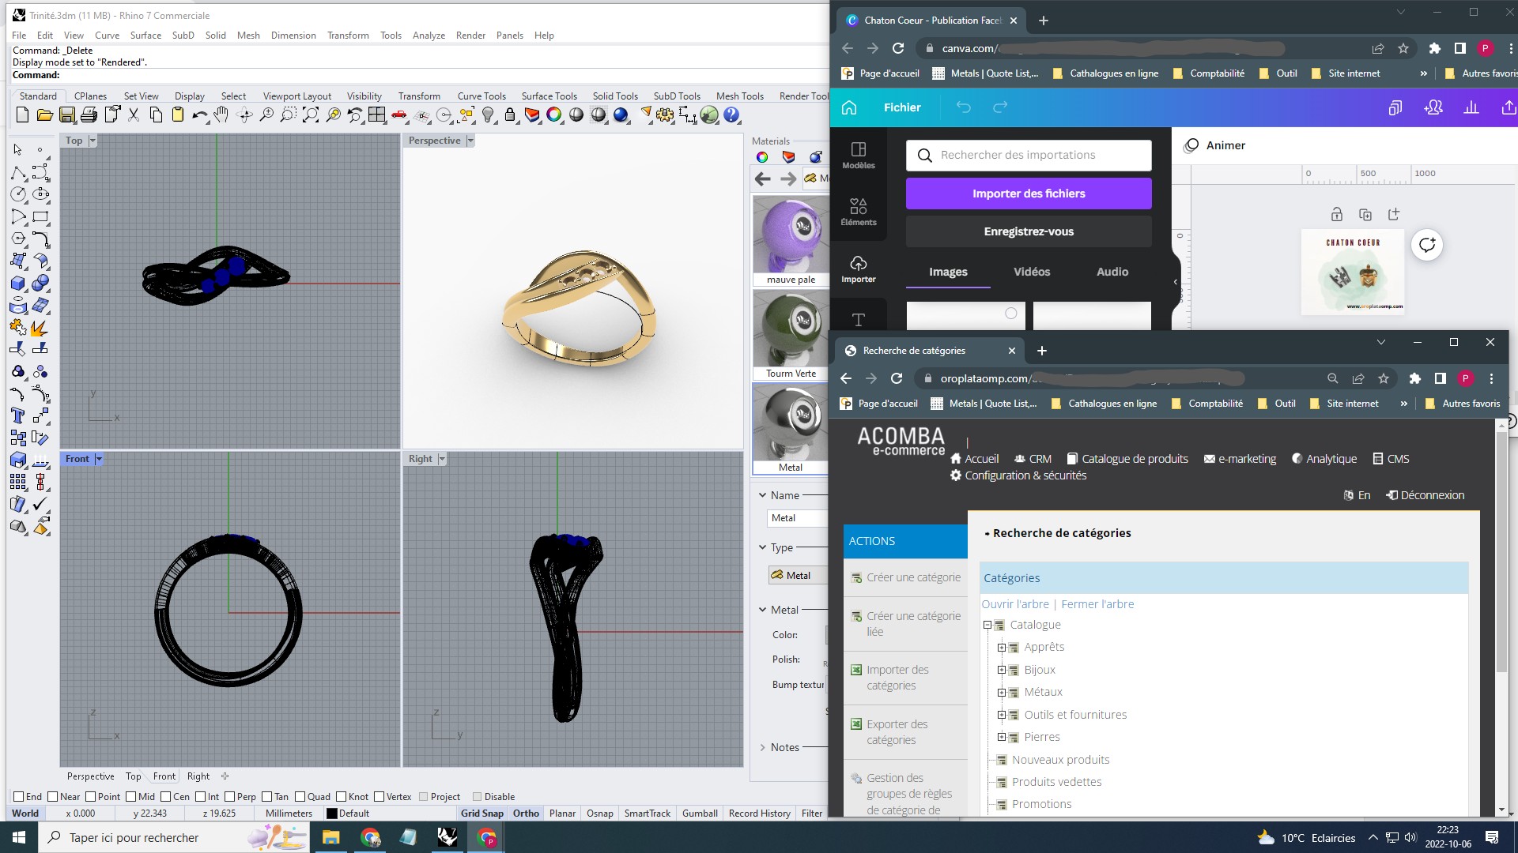1518x853 pixels.
Task: Click the Open file folder icon in Rhino
Action: [x=44, y=115]
